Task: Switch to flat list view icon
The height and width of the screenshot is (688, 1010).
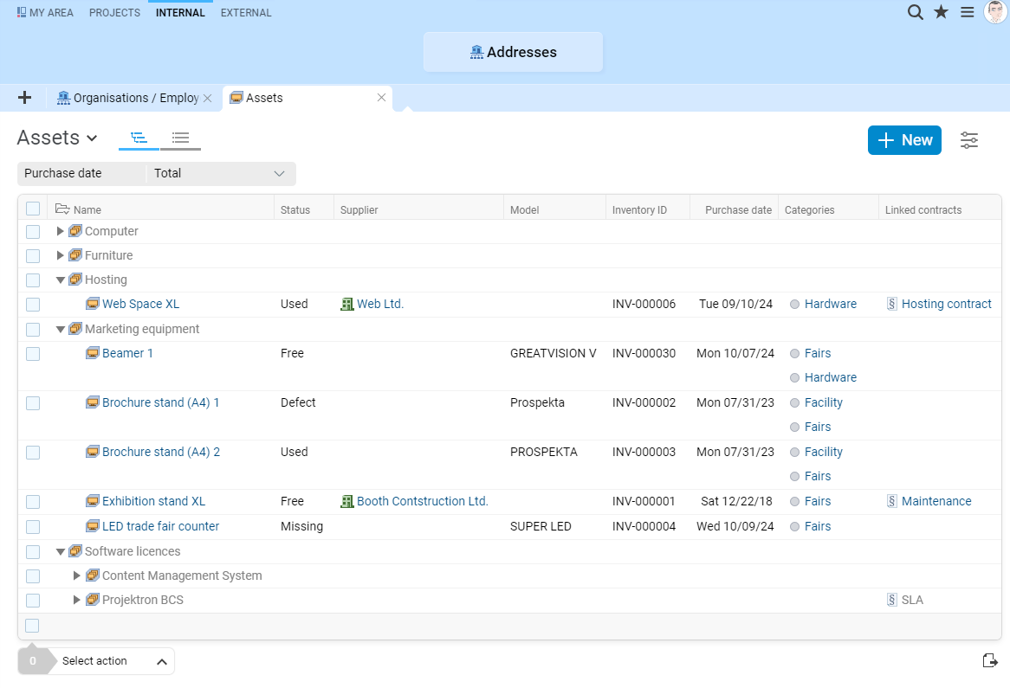Action: pyautogui.click(x=180, y=138)
